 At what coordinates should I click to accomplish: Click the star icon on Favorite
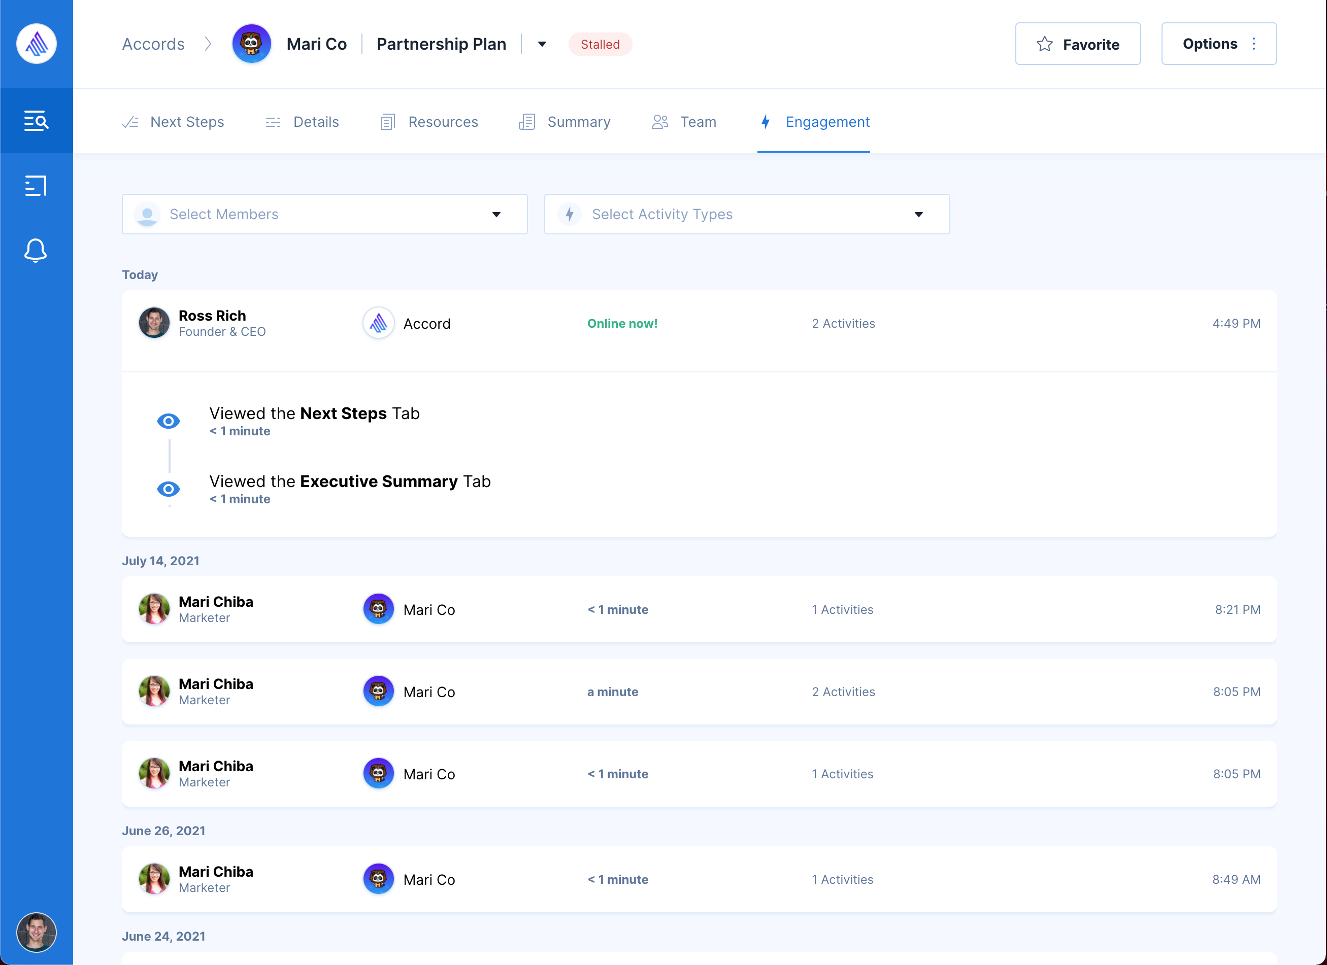(1044, 45)
